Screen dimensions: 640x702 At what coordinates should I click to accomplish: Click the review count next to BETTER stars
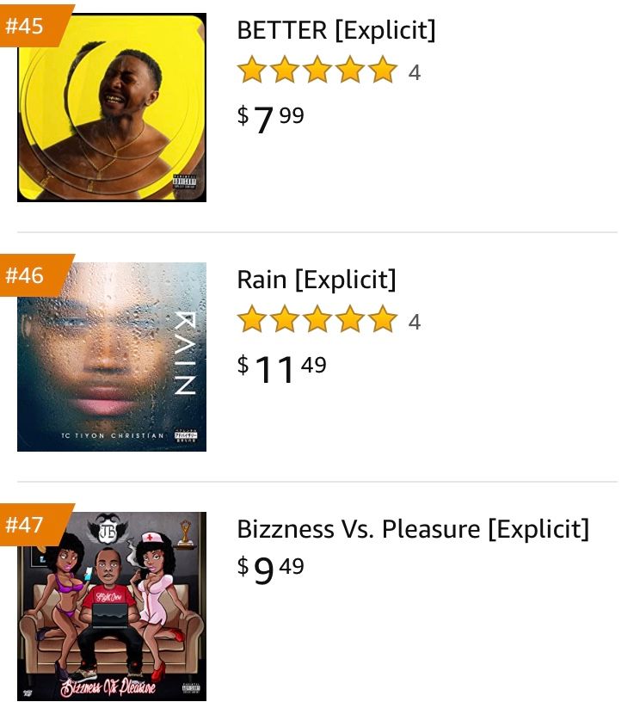pos(415,72)
